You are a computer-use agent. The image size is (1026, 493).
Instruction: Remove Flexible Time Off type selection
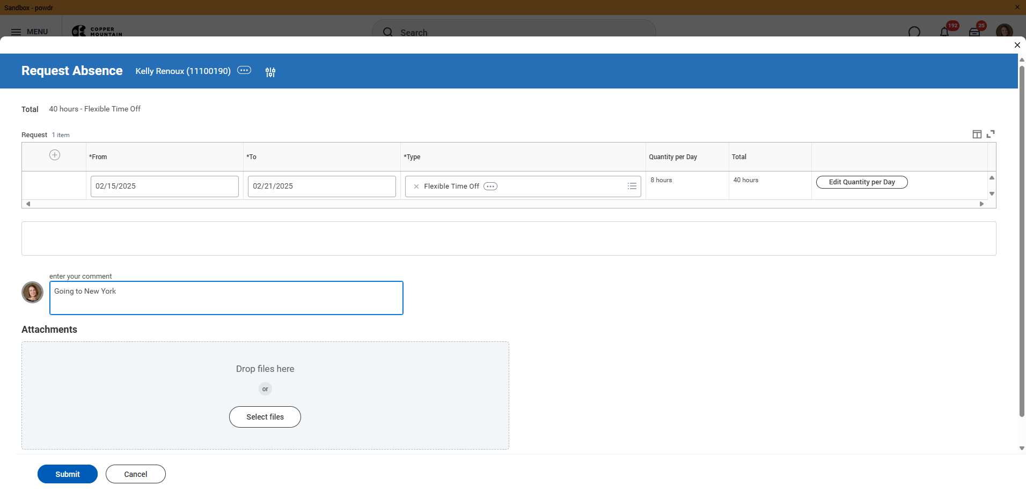click(x=416, y=186)
